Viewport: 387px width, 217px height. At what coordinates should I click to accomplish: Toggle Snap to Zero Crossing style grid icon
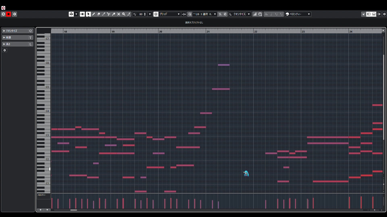(x=184, y=14)
